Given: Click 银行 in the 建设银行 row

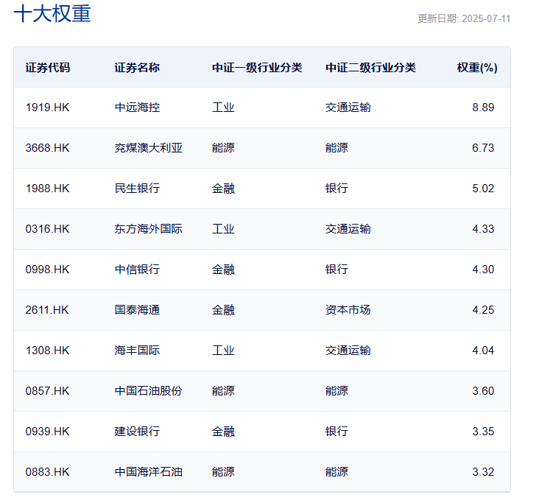Looking at the screenshot, I should [x=337, y=432].
